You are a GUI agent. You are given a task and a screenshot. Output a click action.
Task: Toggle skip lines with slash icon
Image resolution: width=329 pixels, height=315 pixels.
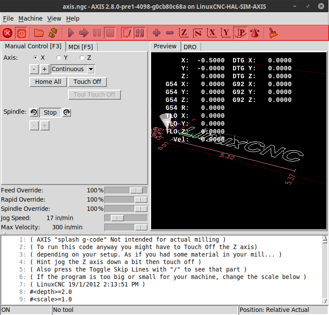click(127, 33)
